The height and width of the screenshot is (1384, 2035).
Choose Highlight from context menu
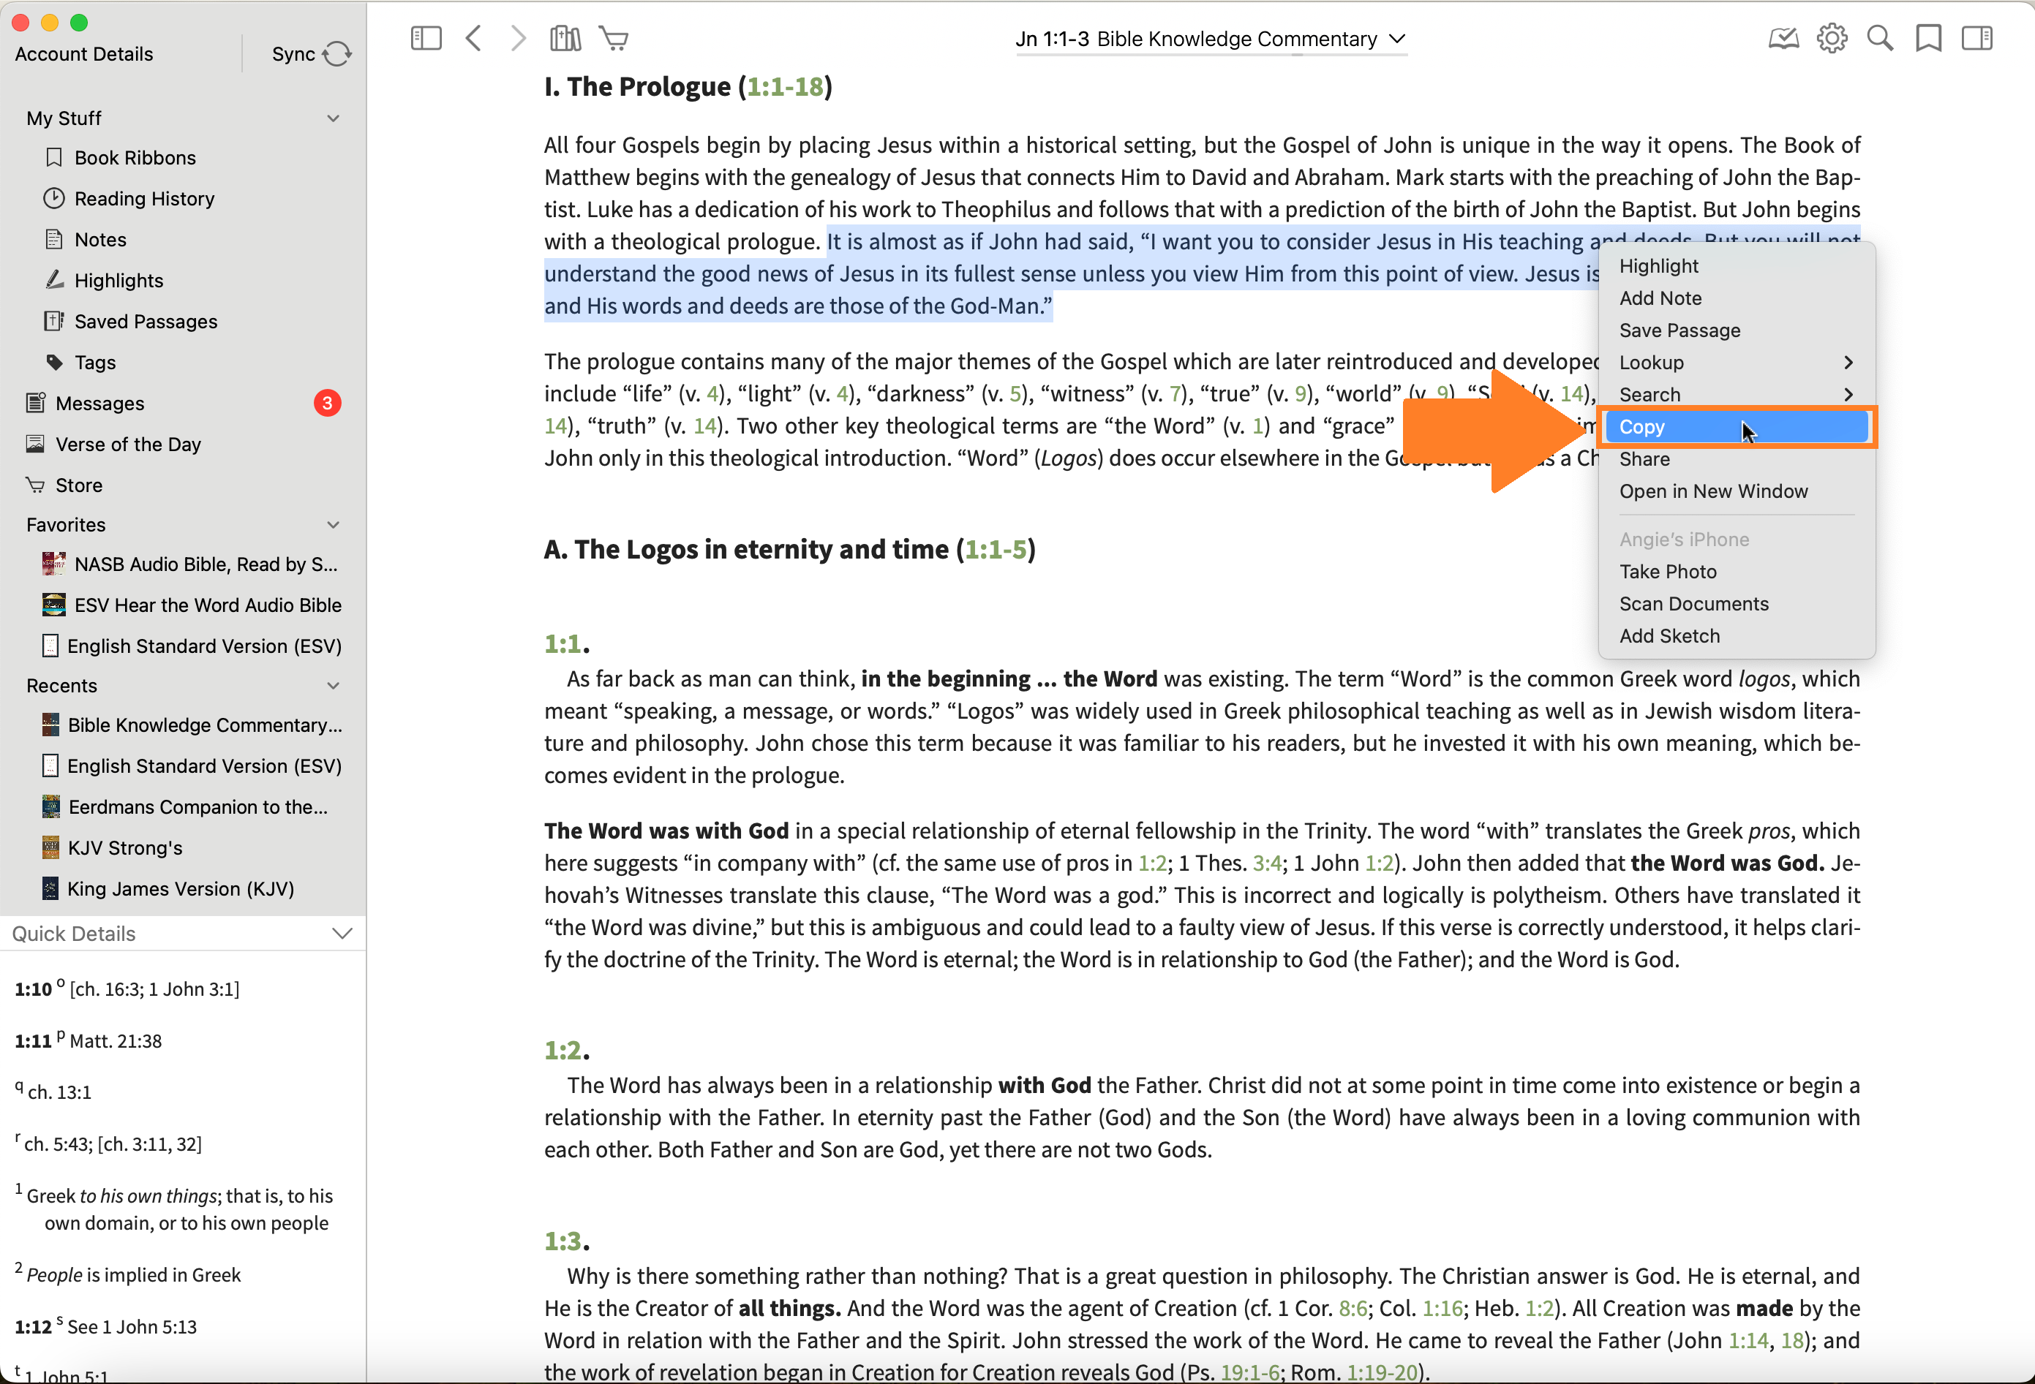coord(1737,266)
